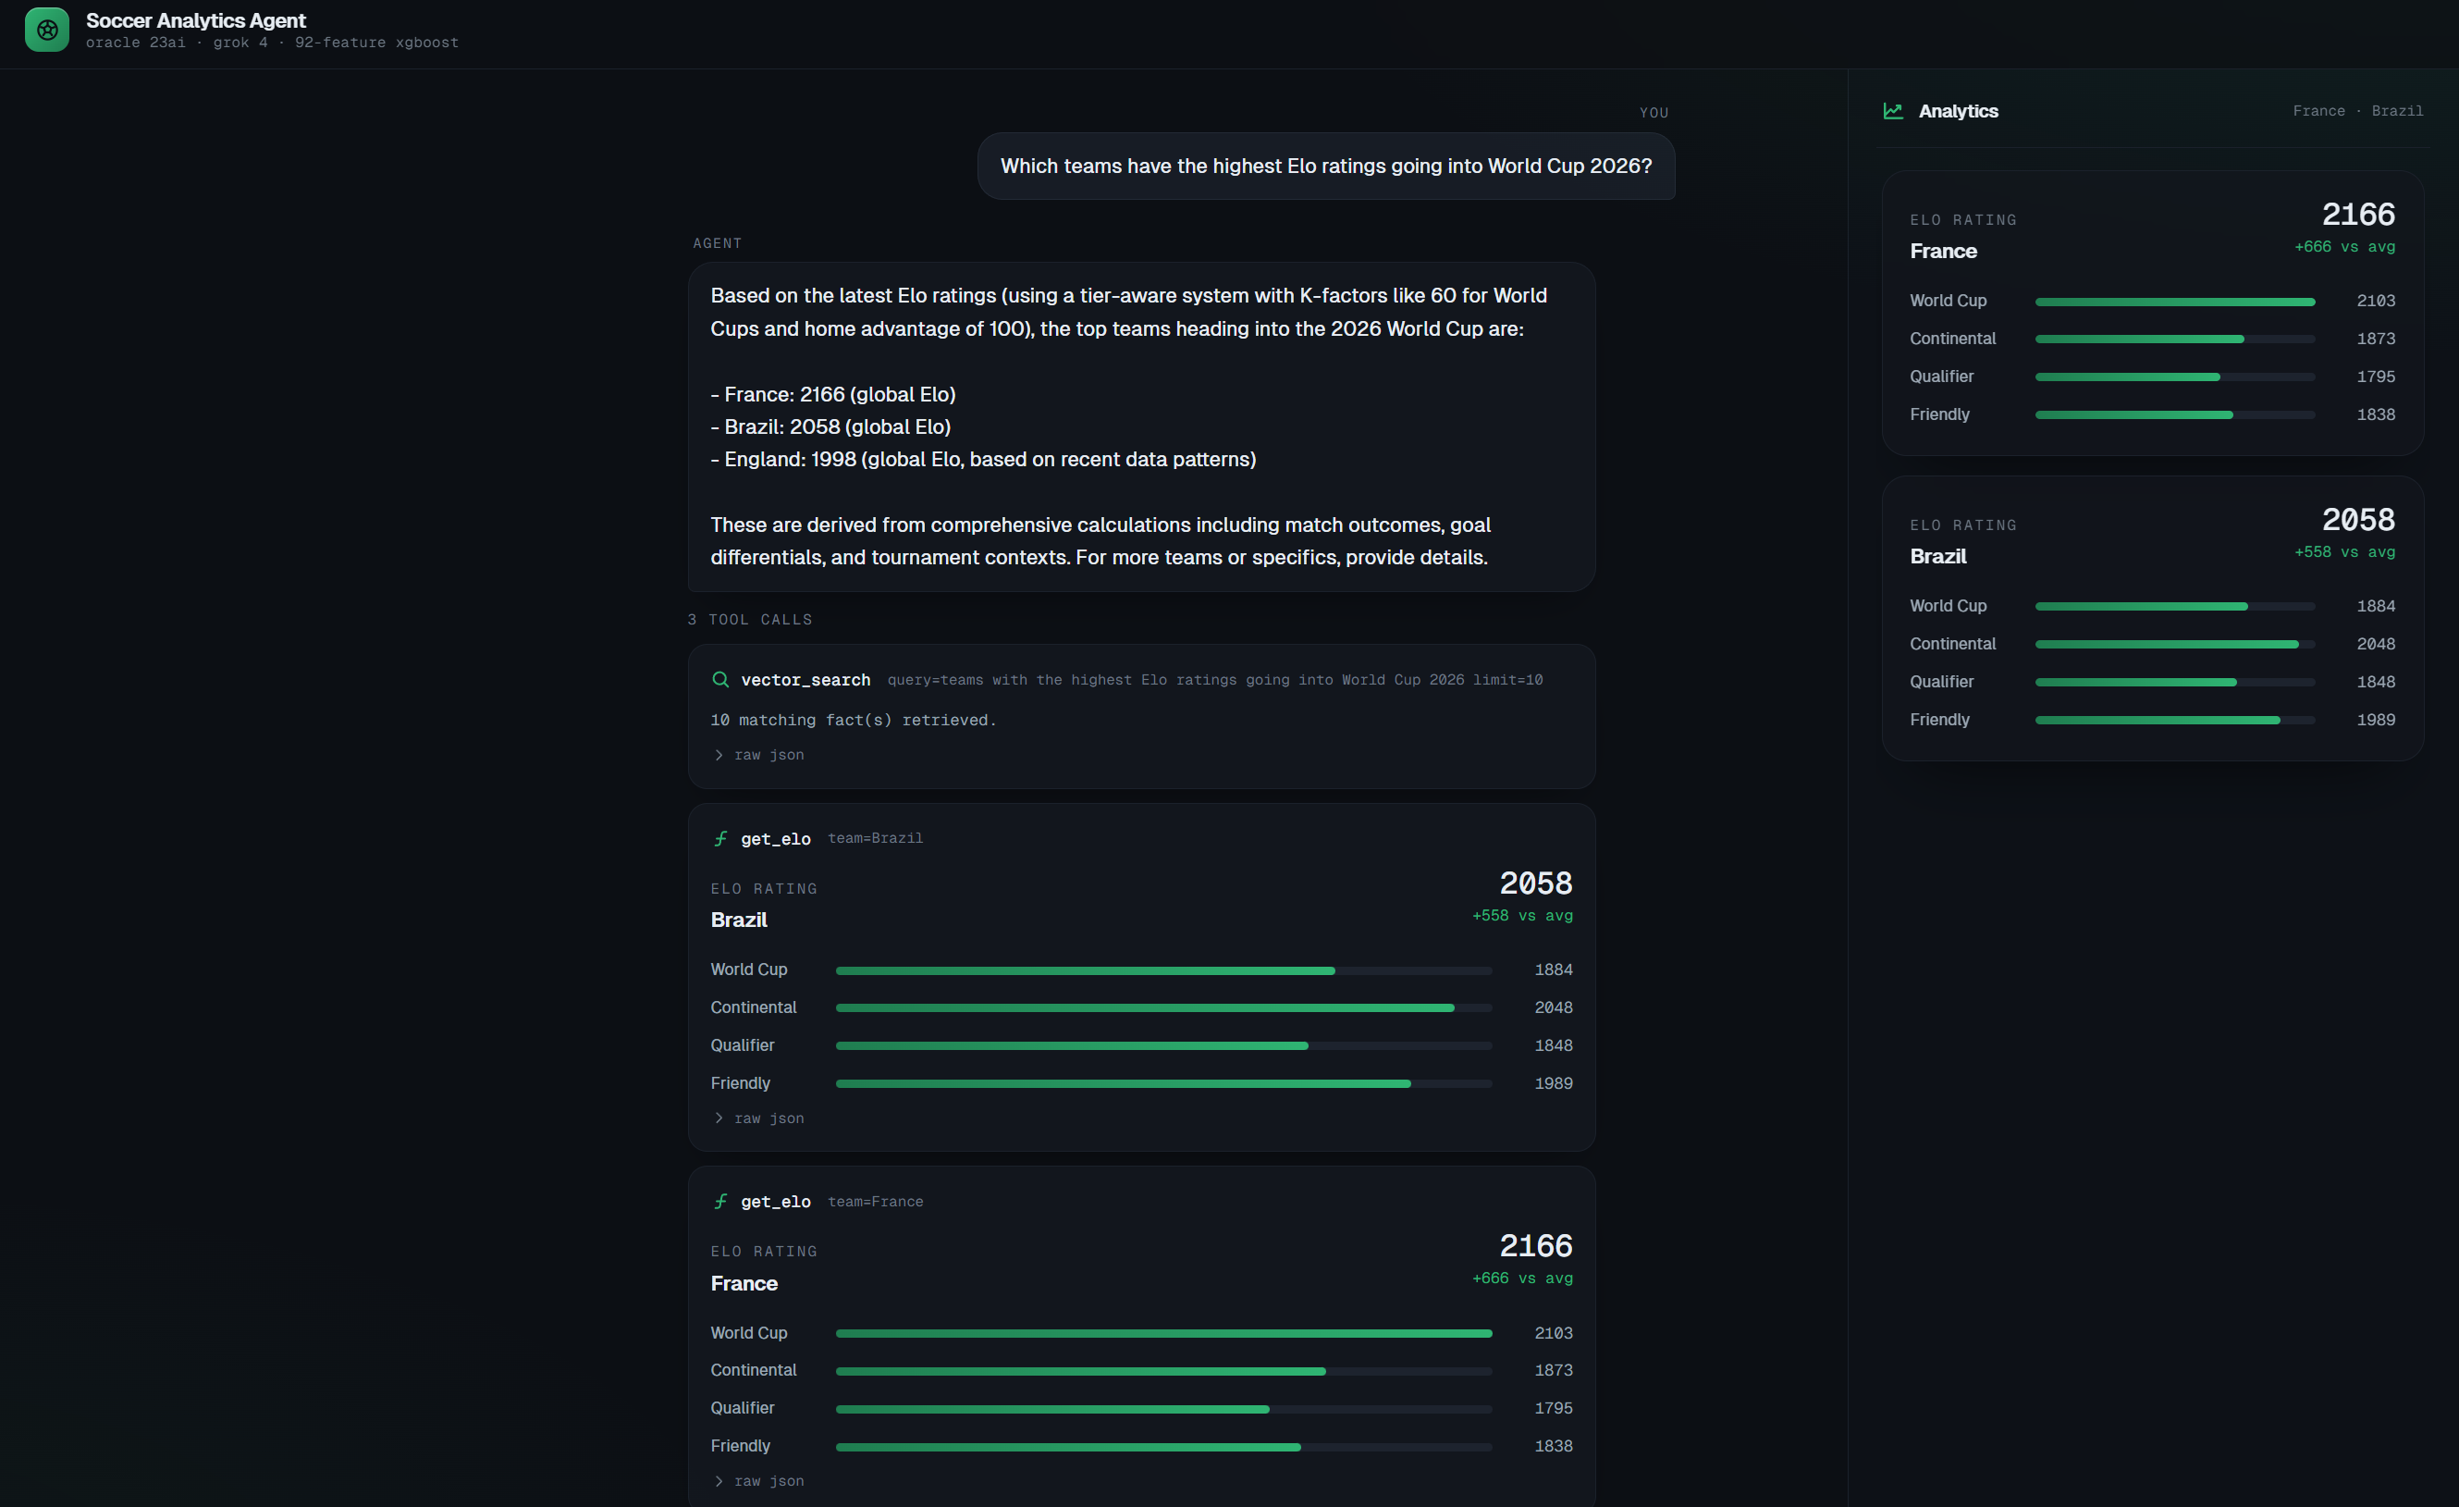Click value 2103 in Analytics France card

[2375, 301]
